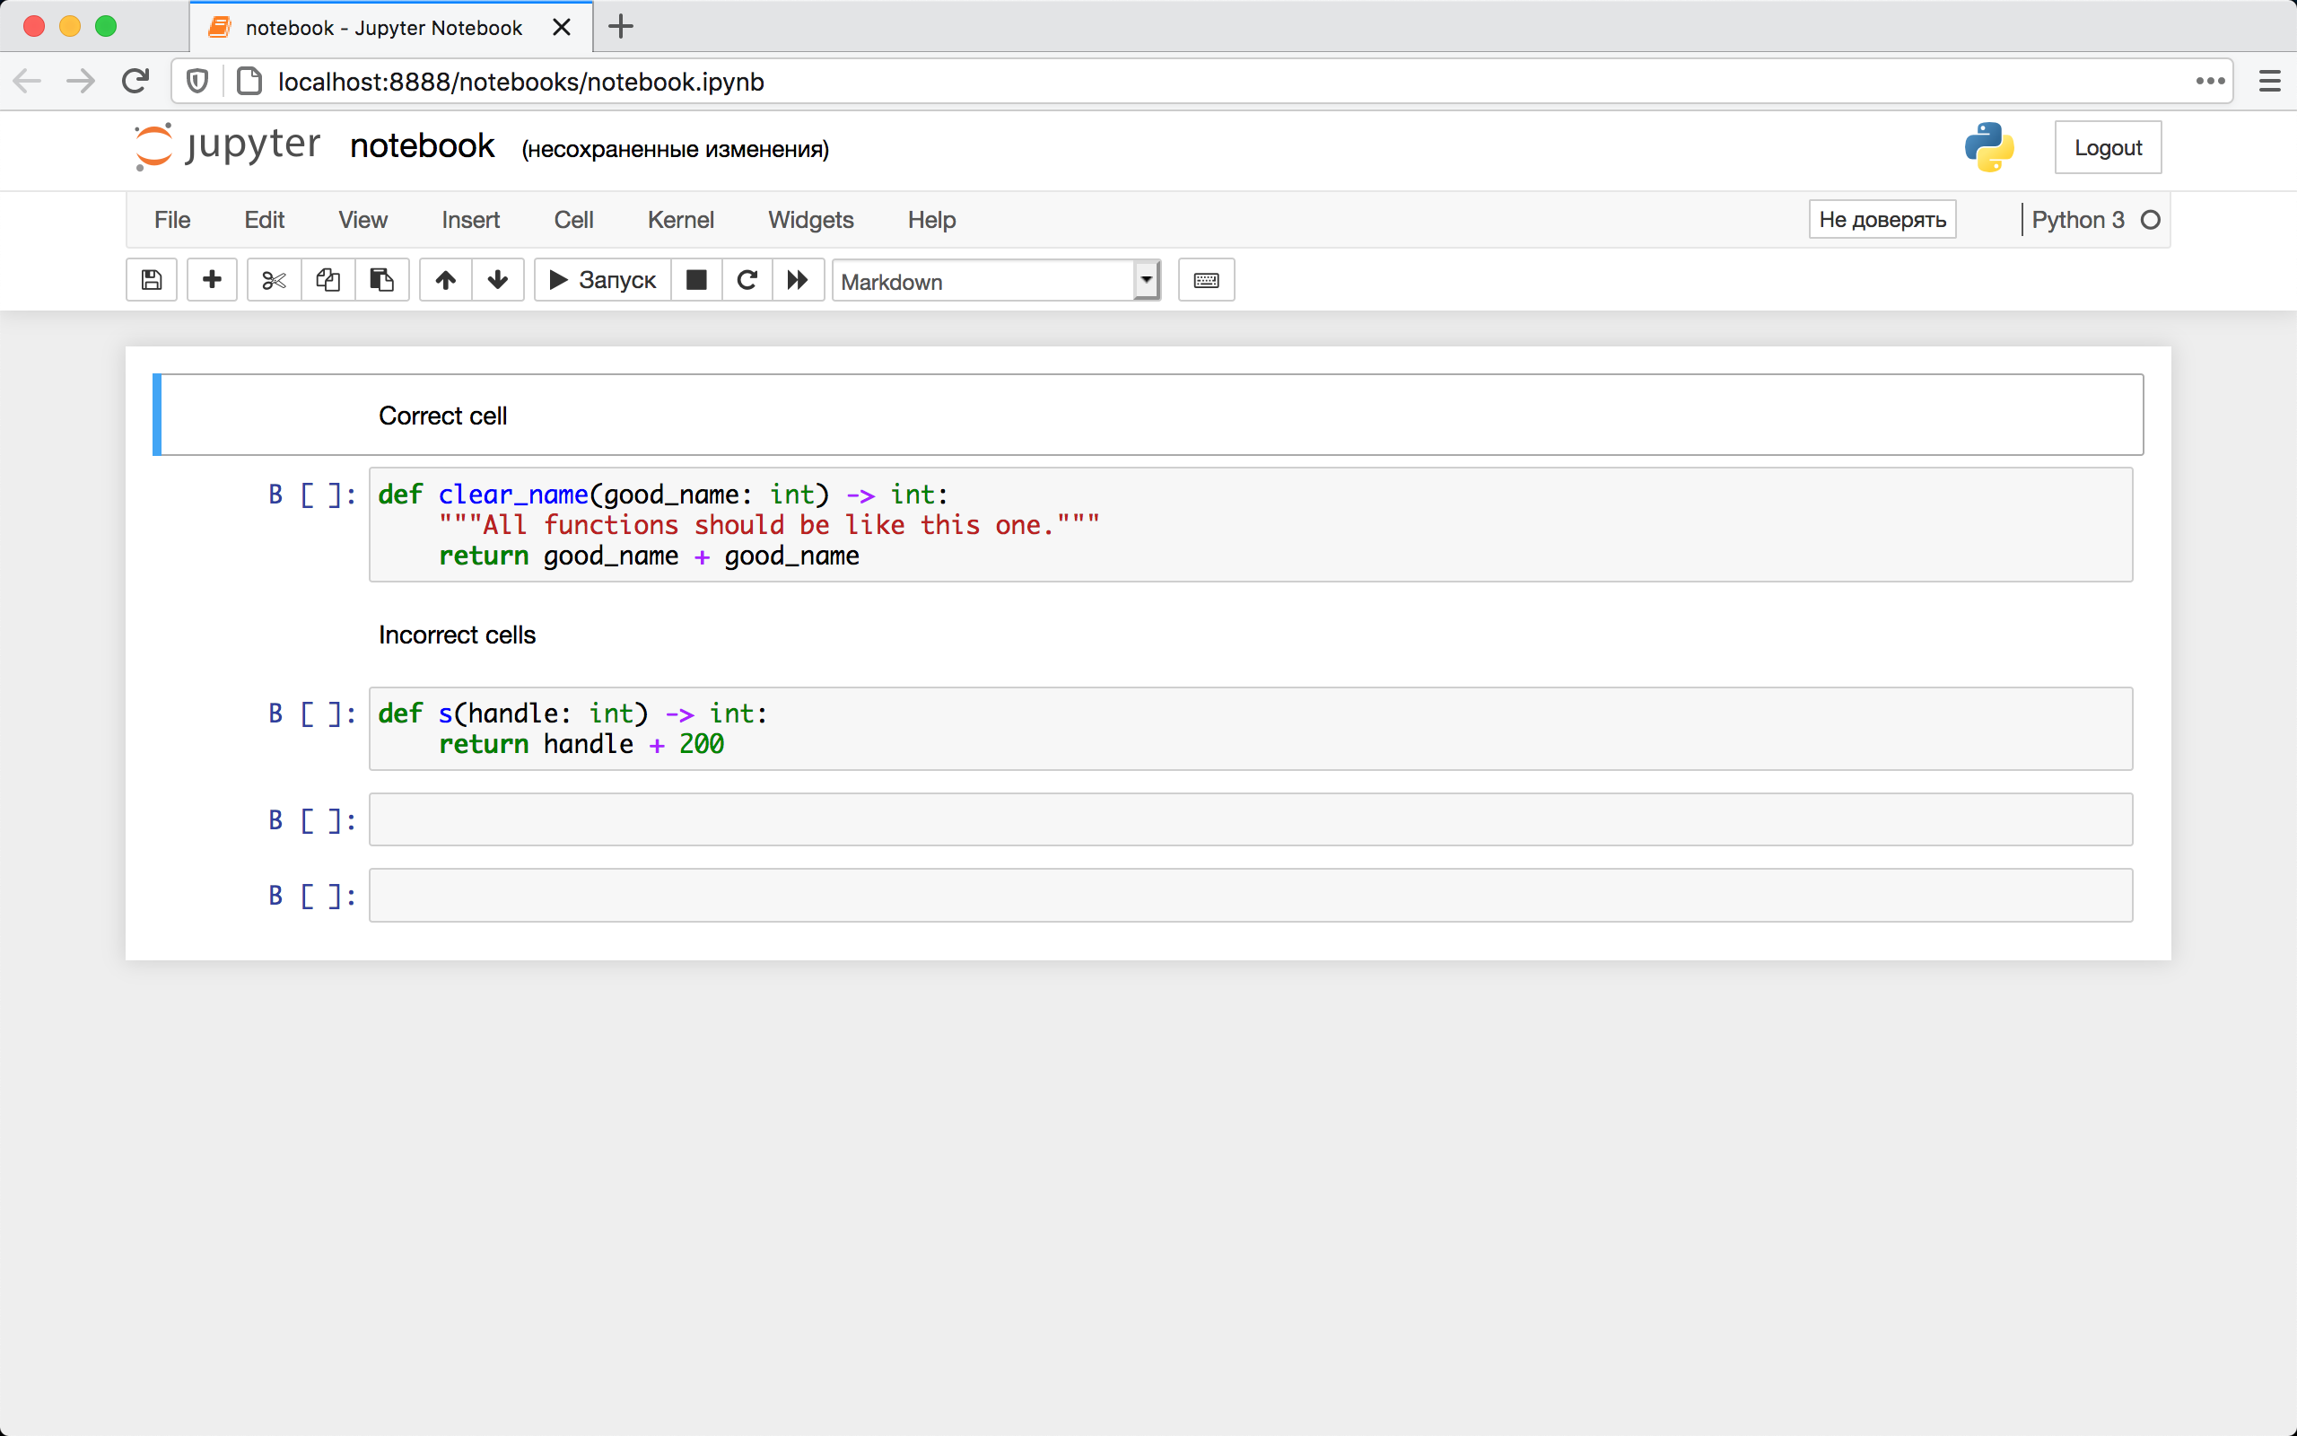
Task: Paste cells below icon
Action: [x=381, y=280]
